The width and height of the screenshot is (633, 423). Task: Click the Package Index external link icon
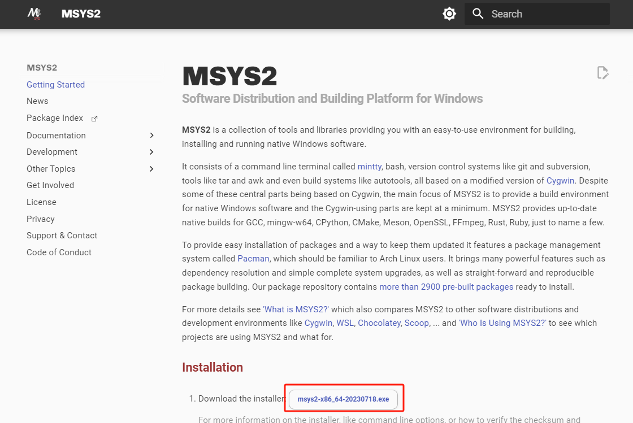[x=94, y=119]
